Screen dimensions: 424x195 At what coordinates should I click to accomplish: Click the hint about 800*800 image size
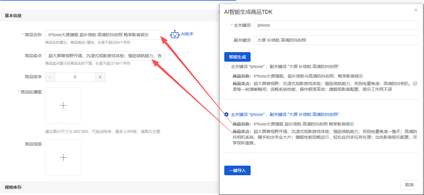click(x=103, y=131)
